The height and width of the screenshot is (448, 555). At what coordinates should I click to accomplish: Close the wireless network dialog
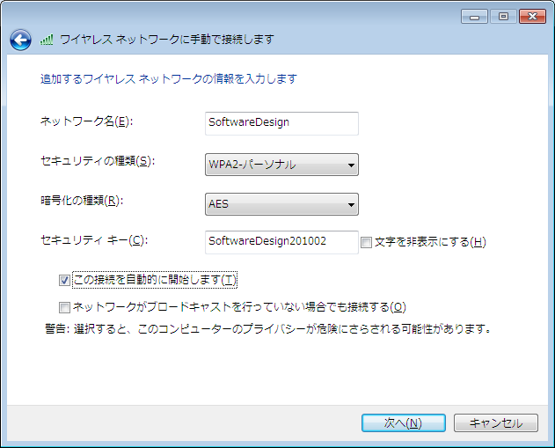click(532, 17)
